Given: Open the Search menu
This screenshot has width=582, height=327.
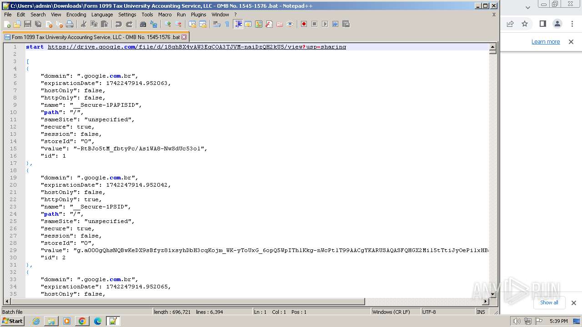Looking at the screenshot, I should (x=38, y=15).
